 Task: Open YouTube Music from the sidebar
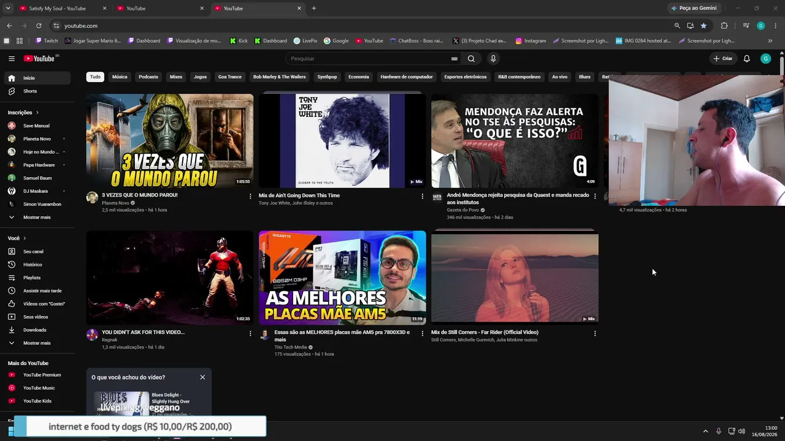coord(39,388)
